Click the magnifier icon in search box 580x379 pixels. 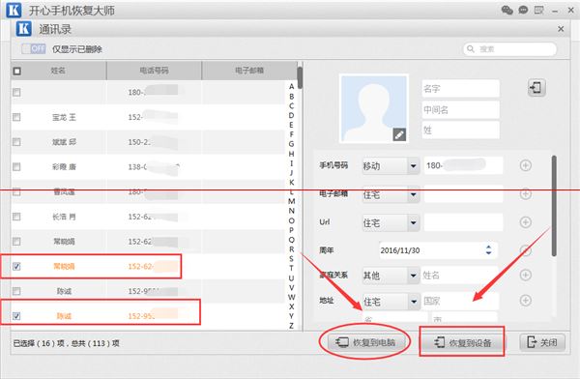(x=471, y=49)
